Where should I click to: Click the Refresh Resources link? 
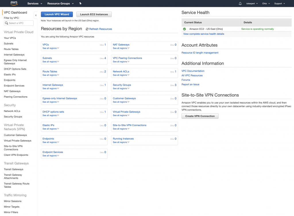[100, 29]
